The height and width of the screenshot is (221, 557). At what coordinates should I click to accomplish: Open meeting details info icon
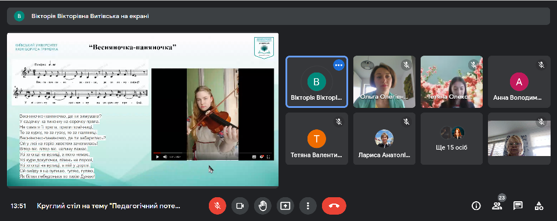[476, 206]
